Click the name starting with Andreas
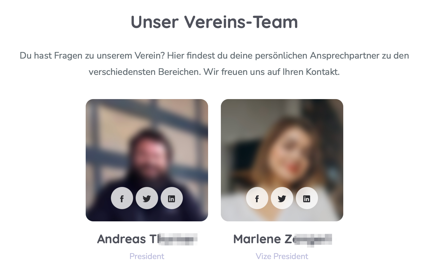This screenshot has width=432, height=270. pos(147,239)
